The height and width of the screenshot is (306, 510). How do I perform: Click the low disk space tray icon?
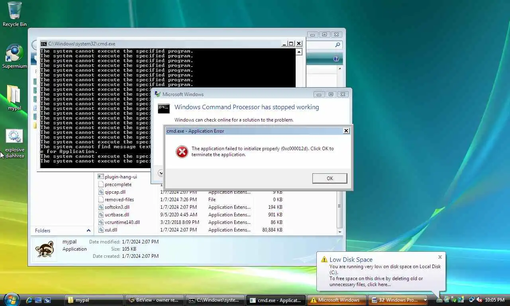439,300
